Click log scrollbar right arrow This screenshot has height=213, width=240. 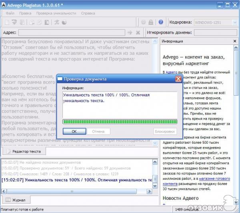[x=149, y=191]
